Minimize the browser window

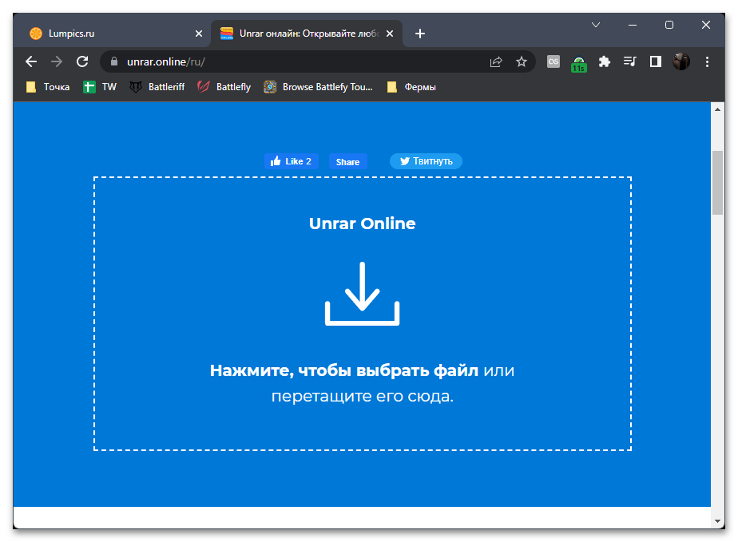click(x=633, y=25)
